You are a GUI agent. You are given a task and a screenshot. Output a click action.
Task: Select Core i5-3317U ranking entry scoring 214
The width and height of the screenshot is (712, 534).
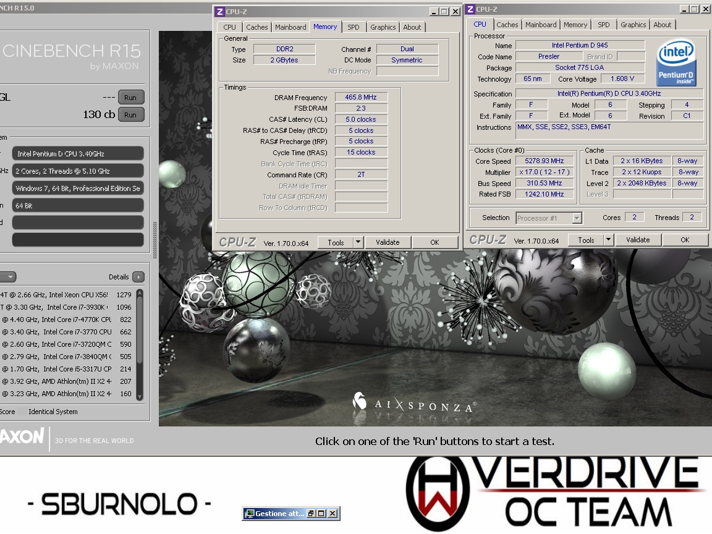click(66, 369)
